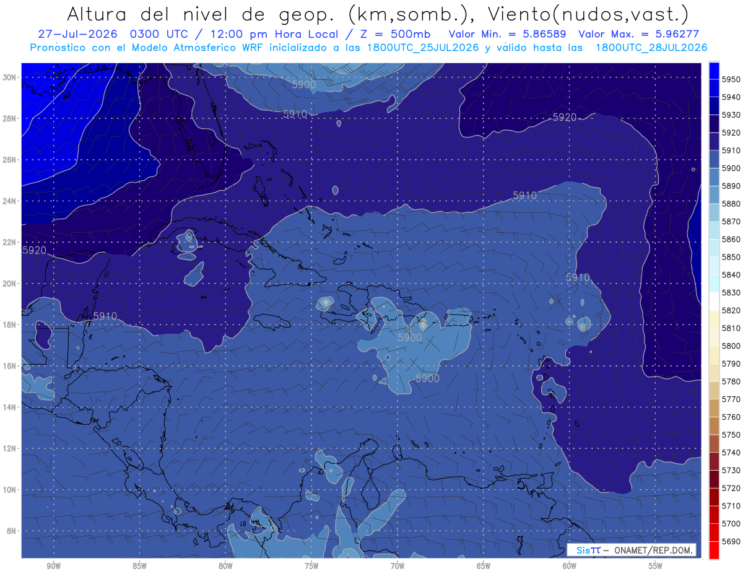Click the '5820' value on the color legend
743x574 pixels.
[x=731, y=310]
